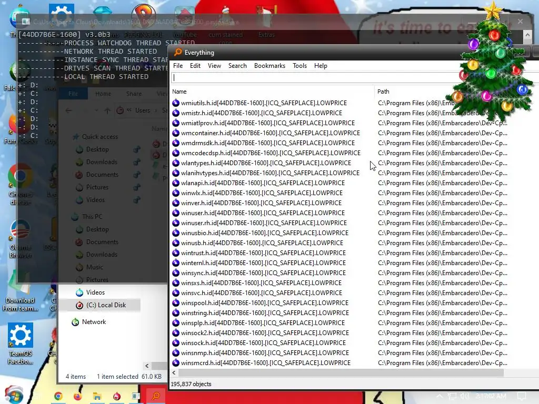Click the file icon of winuser.h row
The image size is (539, 404).
[176, 213]
